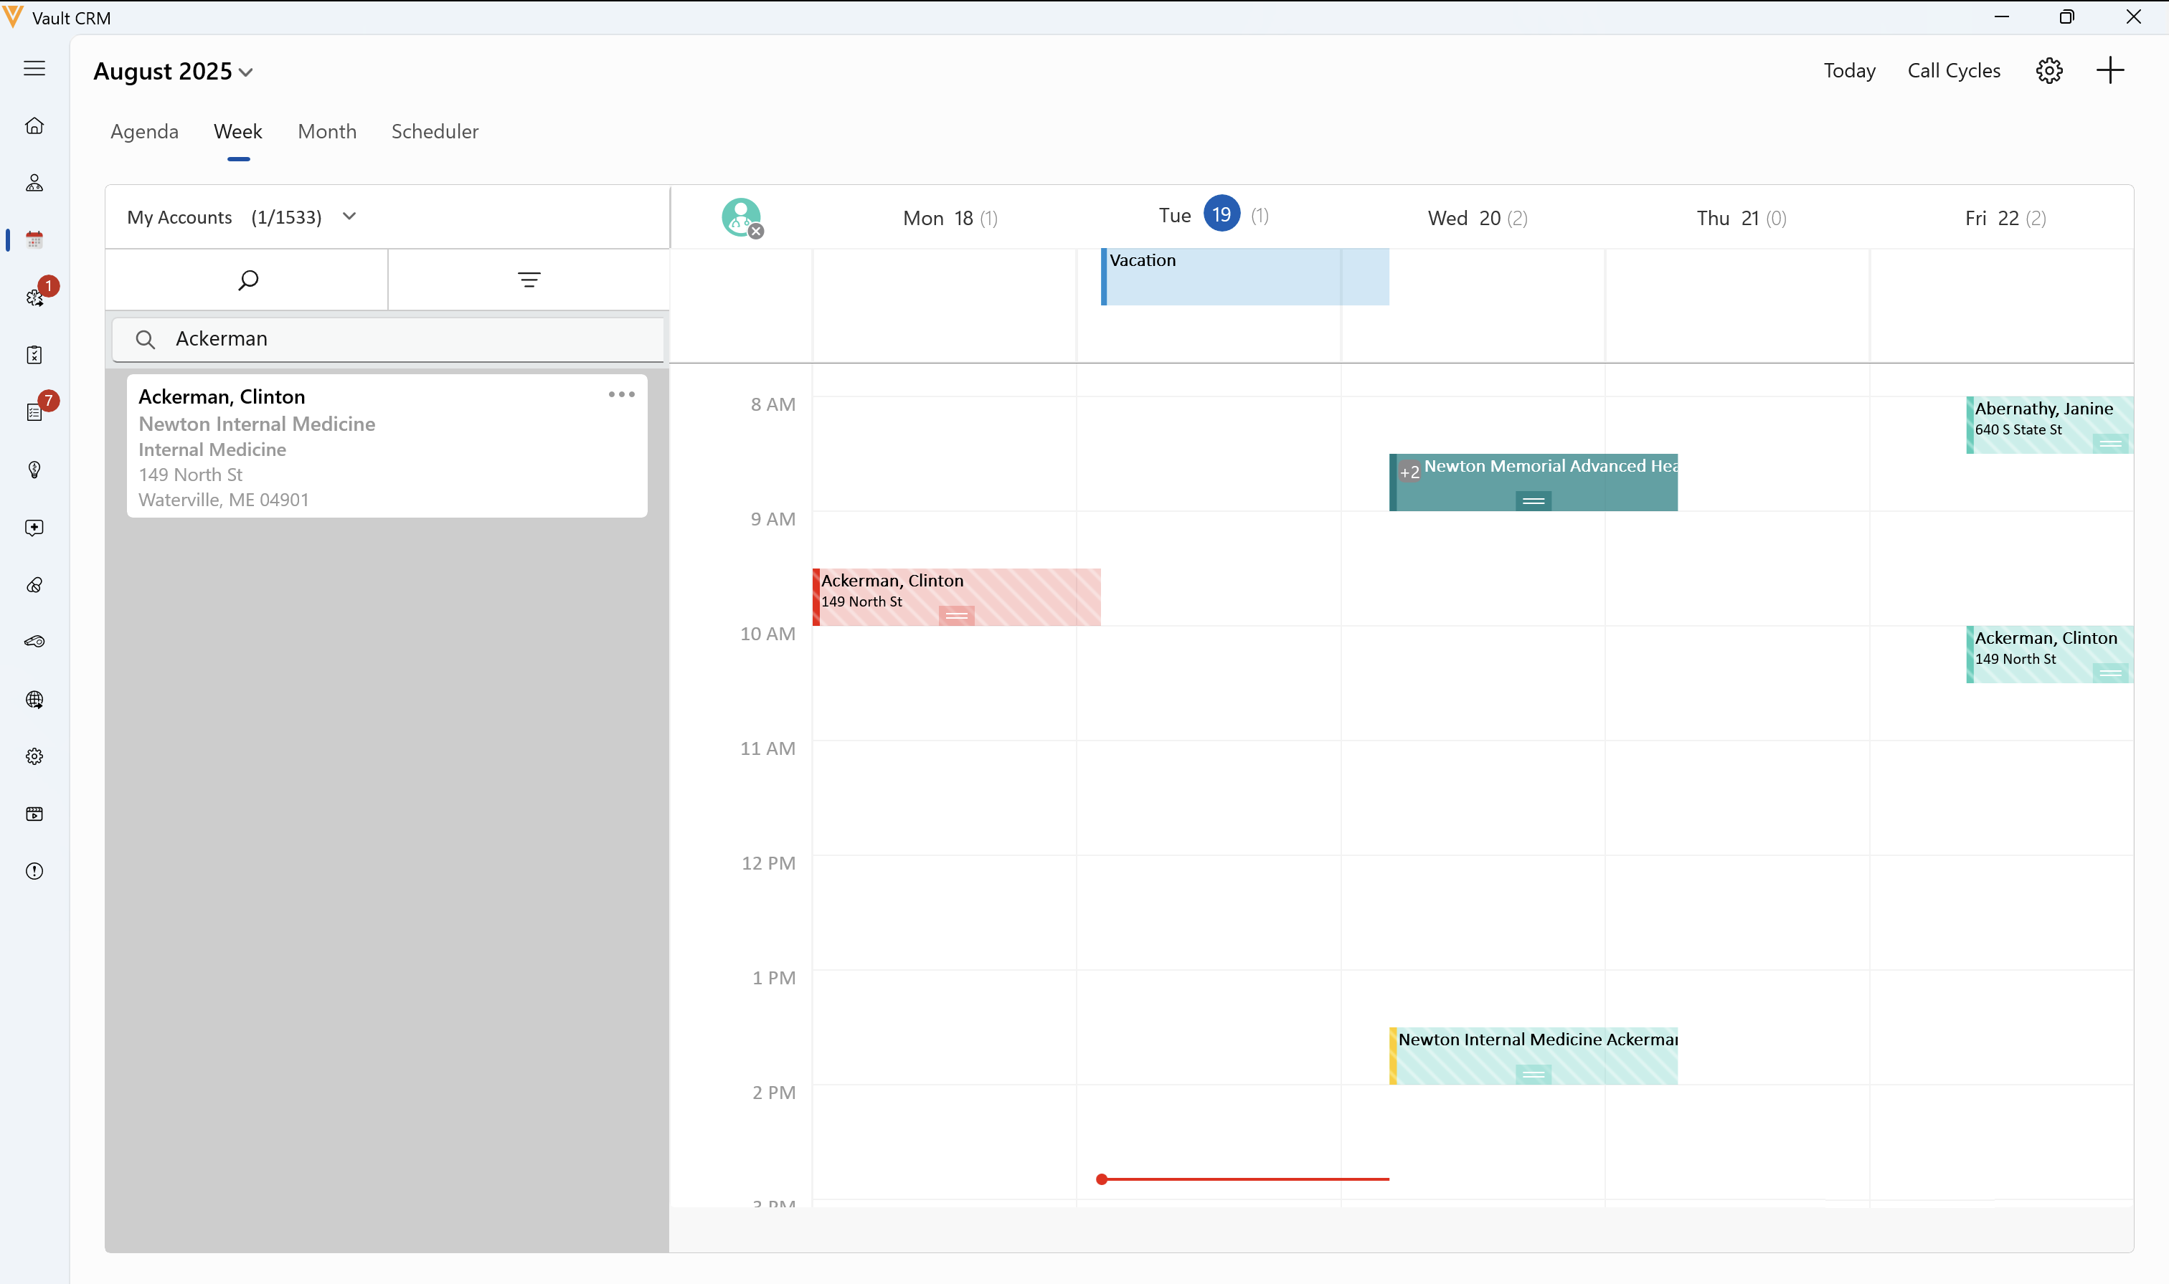Click the Today button
Viewport: 2169px width, 1284px height.
[1849, 71]
